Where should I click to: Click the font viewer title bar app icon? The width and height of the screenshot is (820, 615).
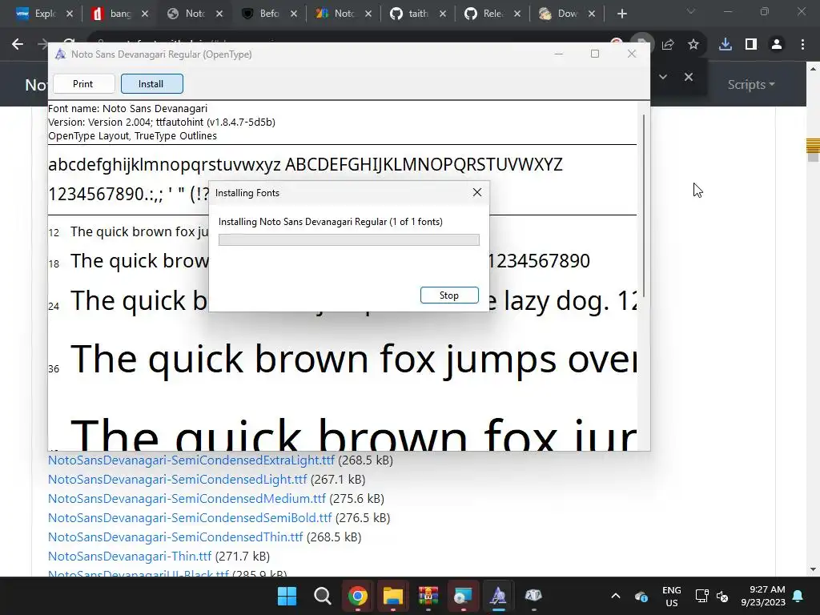point(61,54)
